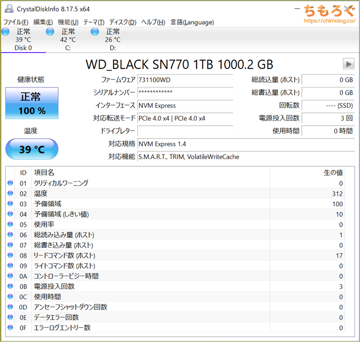Screen dimensions: 360x342
Task: Select the コントローラービジー時間 attribute name
Action: tap(66, 276)
